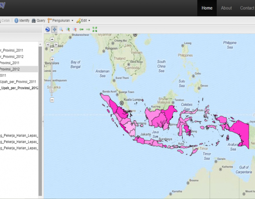The height and width of the screenshot is (199, 255).
Task: Open the Edit dropdown menu
Action: 84,20
